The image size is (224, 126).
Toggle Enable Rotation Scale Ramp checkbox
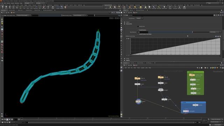click(138, 34)
